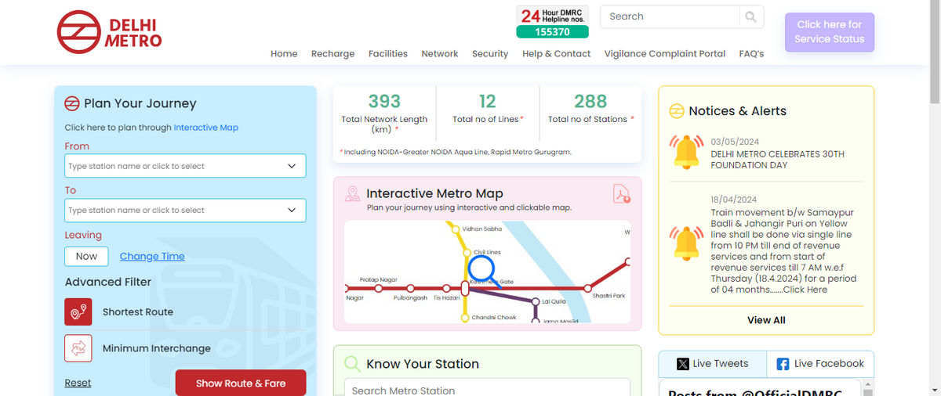Select the Minimum Interchange icon
The width and height of the screenshot is (941, 396).
[x=78, y=348]
